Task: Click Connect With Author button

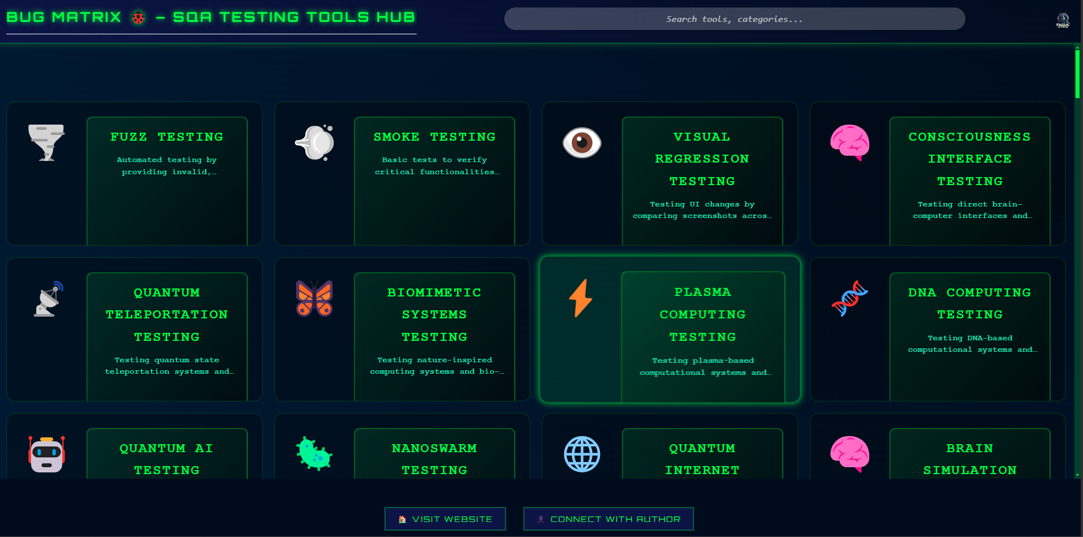Action: [608, 519]
